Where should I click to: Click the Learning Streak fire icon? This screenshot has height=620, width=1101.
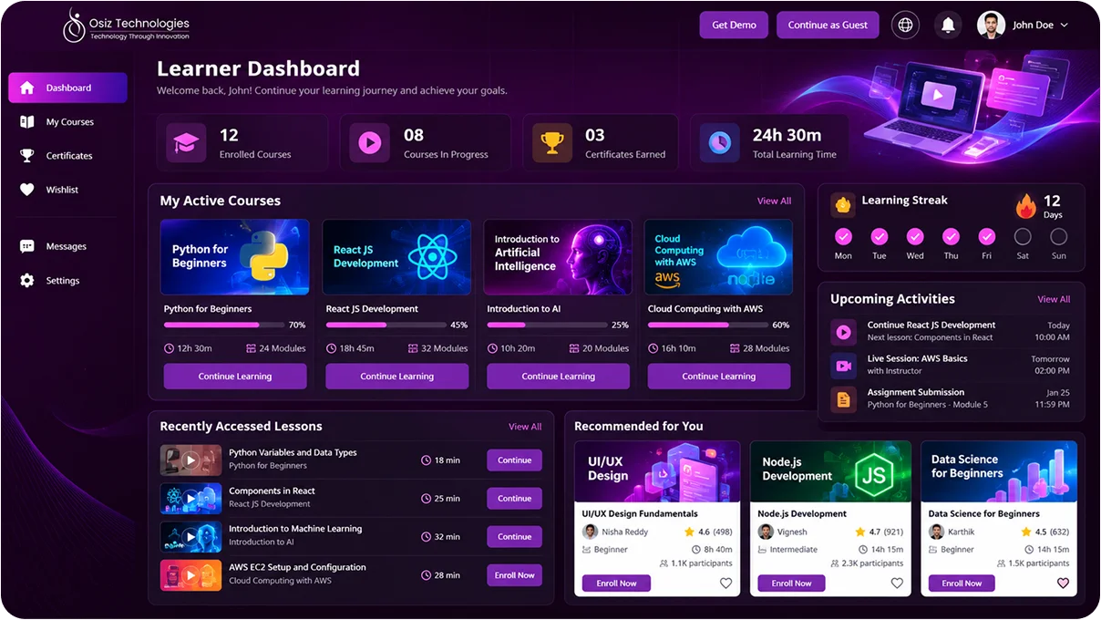(1026, 207)
